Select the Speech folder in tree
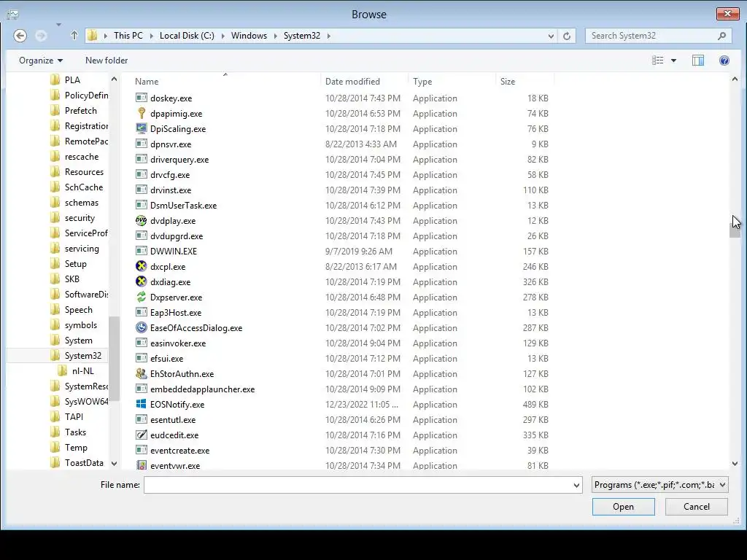 [78, 309]
